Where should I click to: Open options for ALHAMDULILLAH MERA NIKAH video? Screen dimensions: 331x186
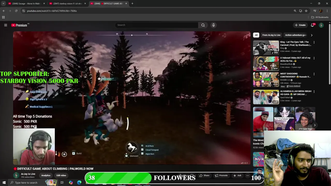[x=314, y=91]
